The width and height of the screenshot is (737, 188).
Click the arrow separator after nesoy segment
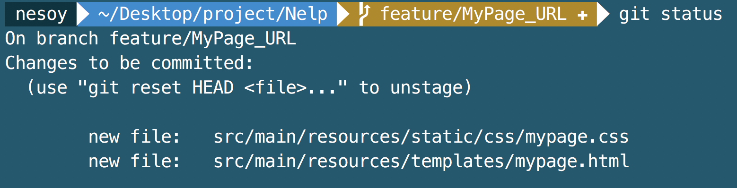click(x=83, y=14)
